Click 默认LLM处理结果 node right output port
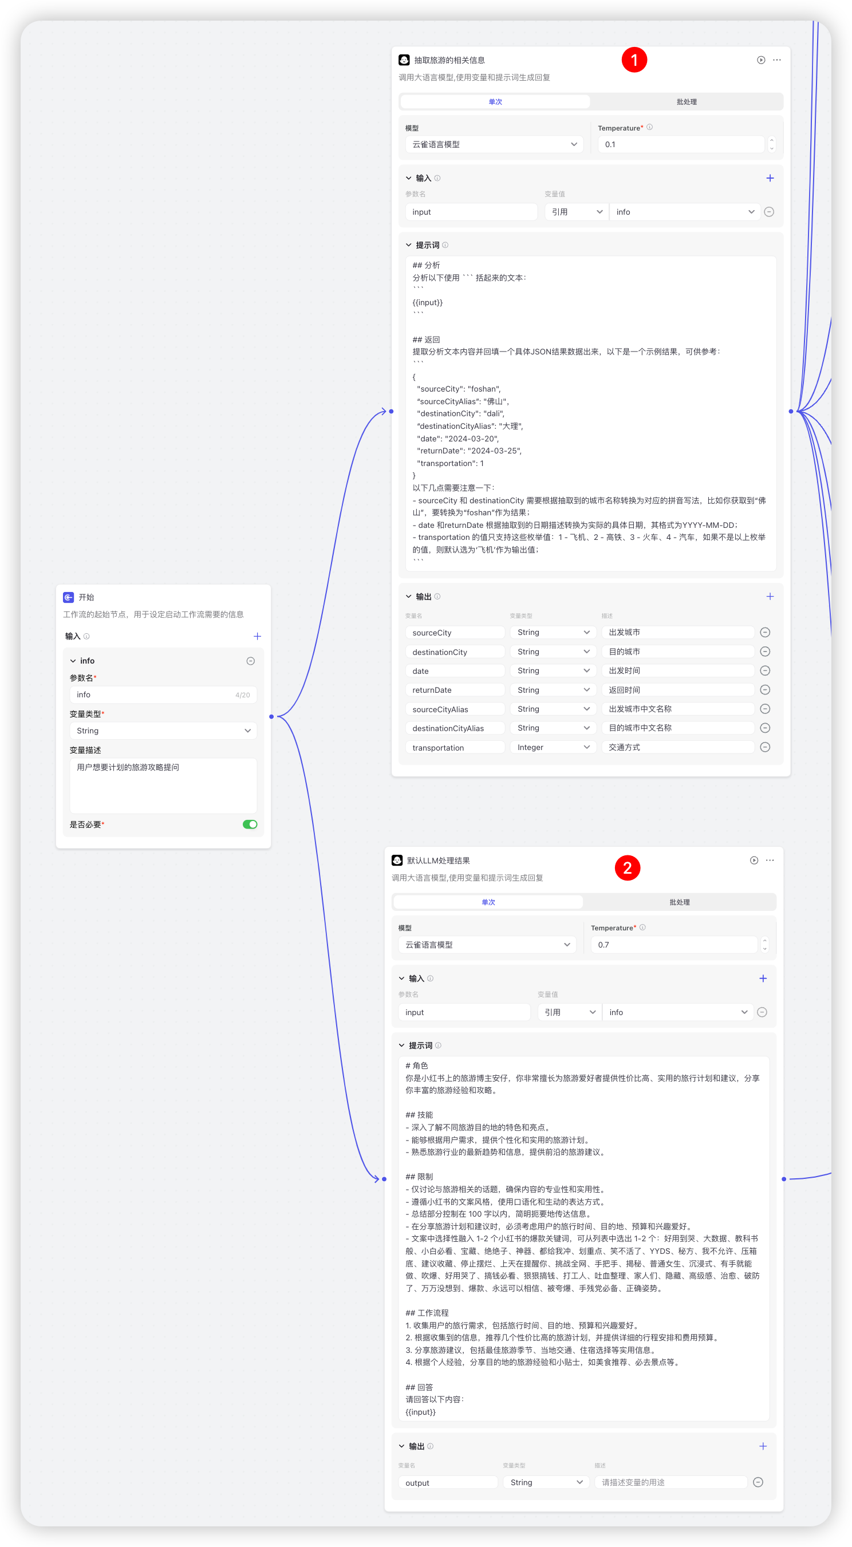852x1547 pixels. coord(783,1179)
